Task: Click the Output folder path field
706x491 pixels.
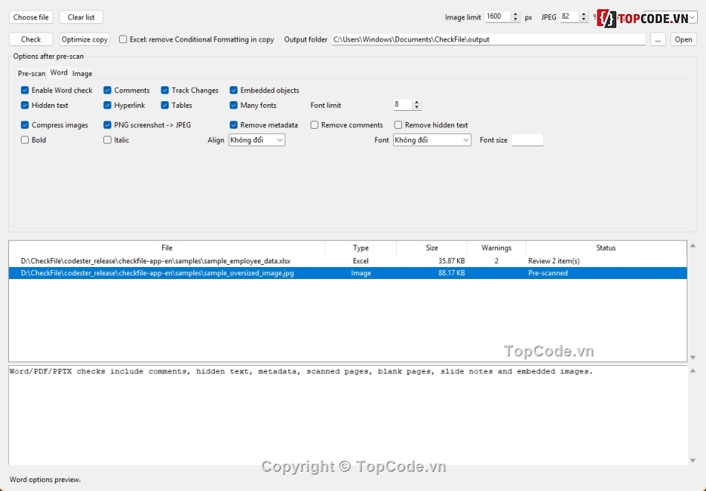Action: pyautogui.click(x=488, y=39)
